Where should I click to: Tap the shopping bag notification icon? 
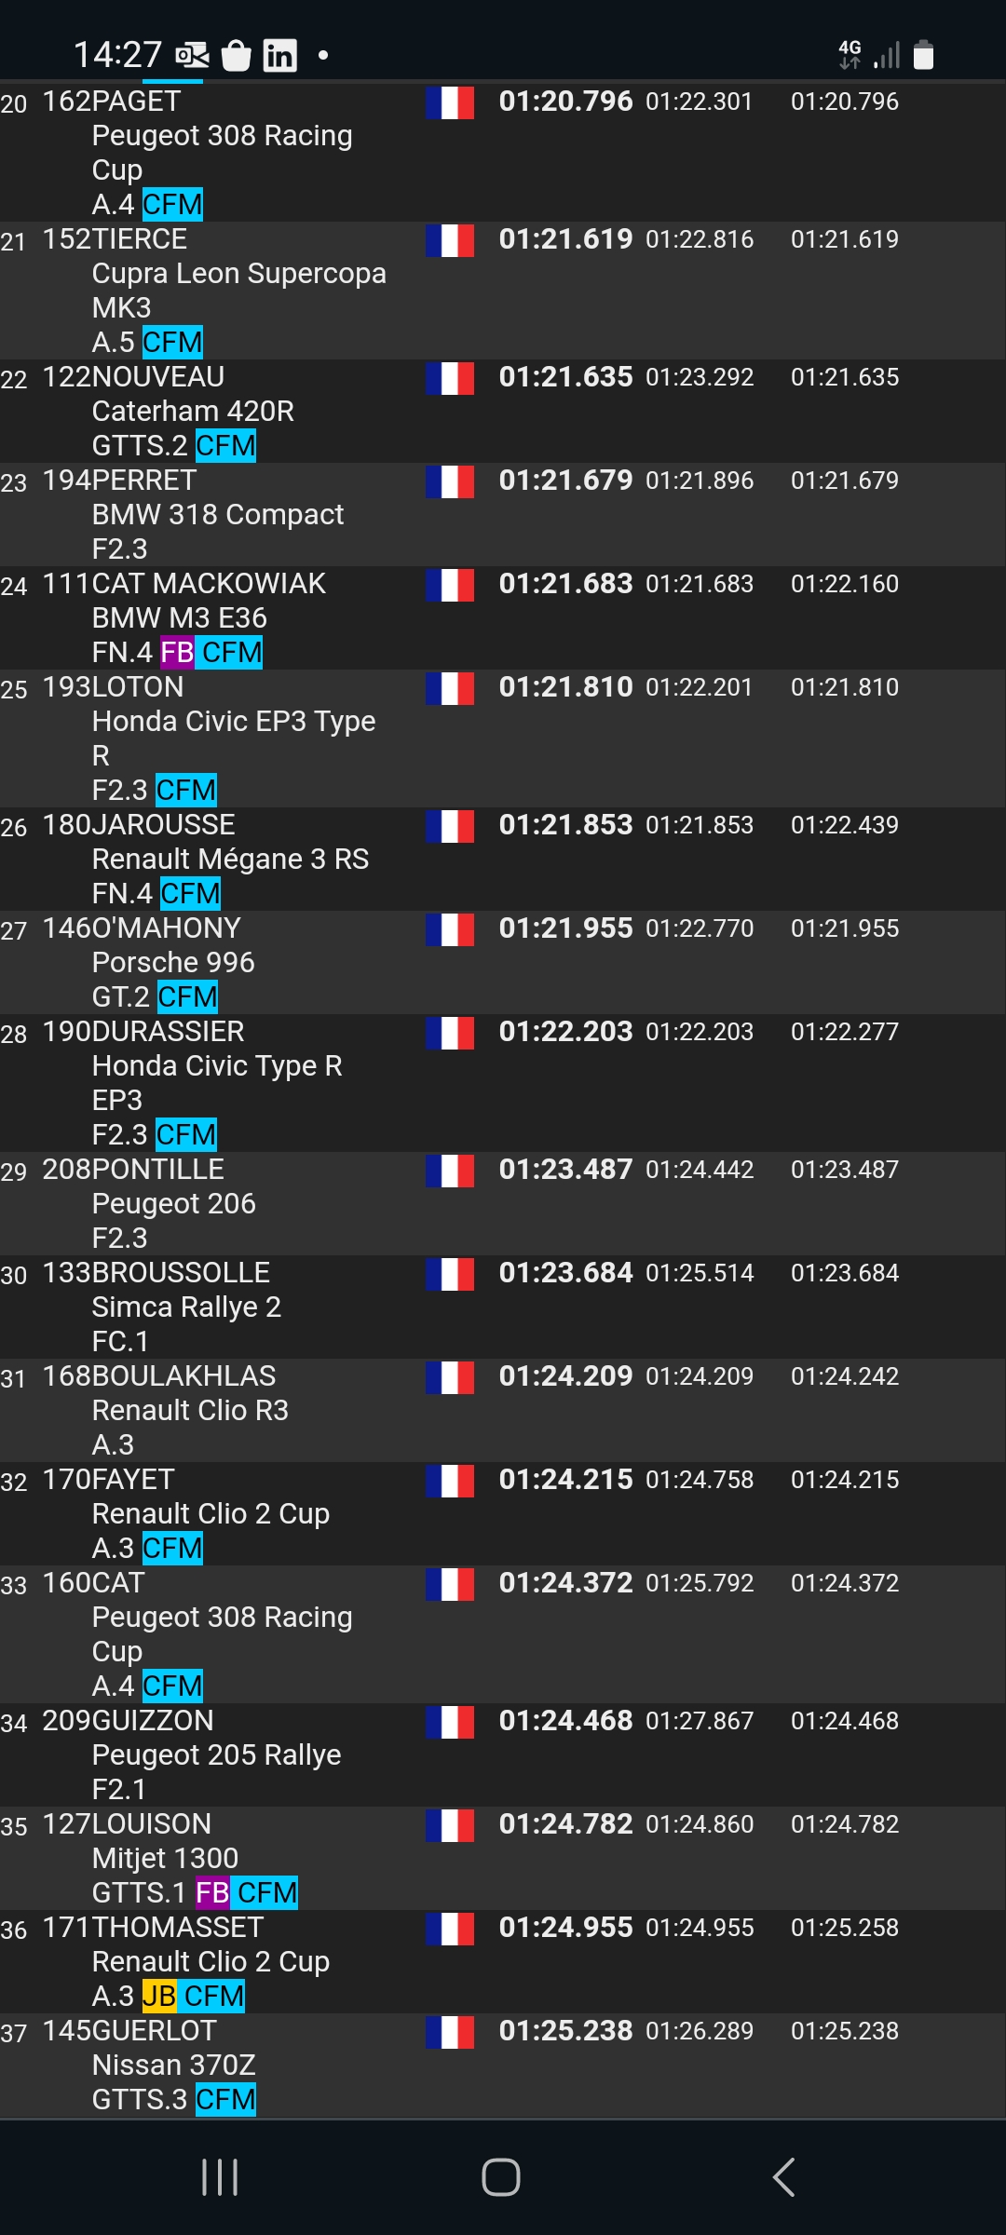tap(237, 56)
